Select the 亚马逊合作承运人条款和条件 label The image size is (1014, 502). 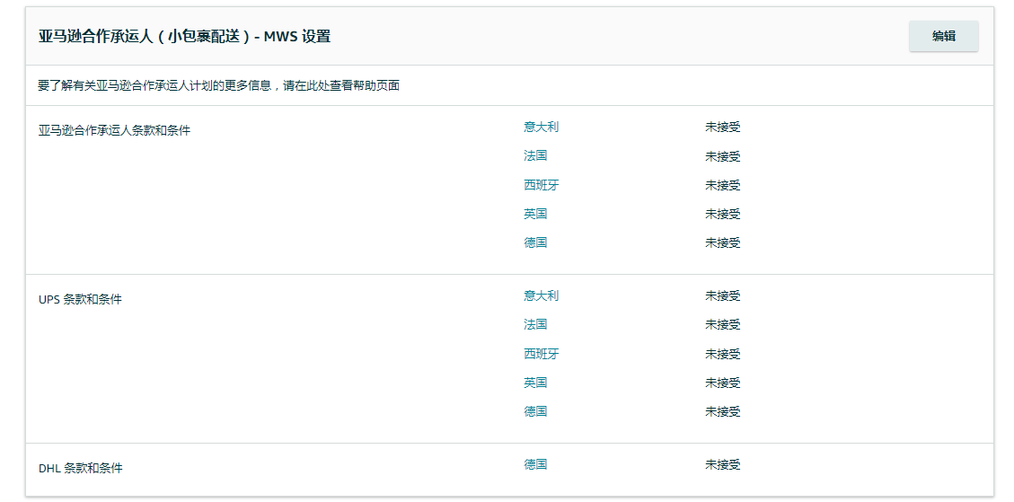114,130
